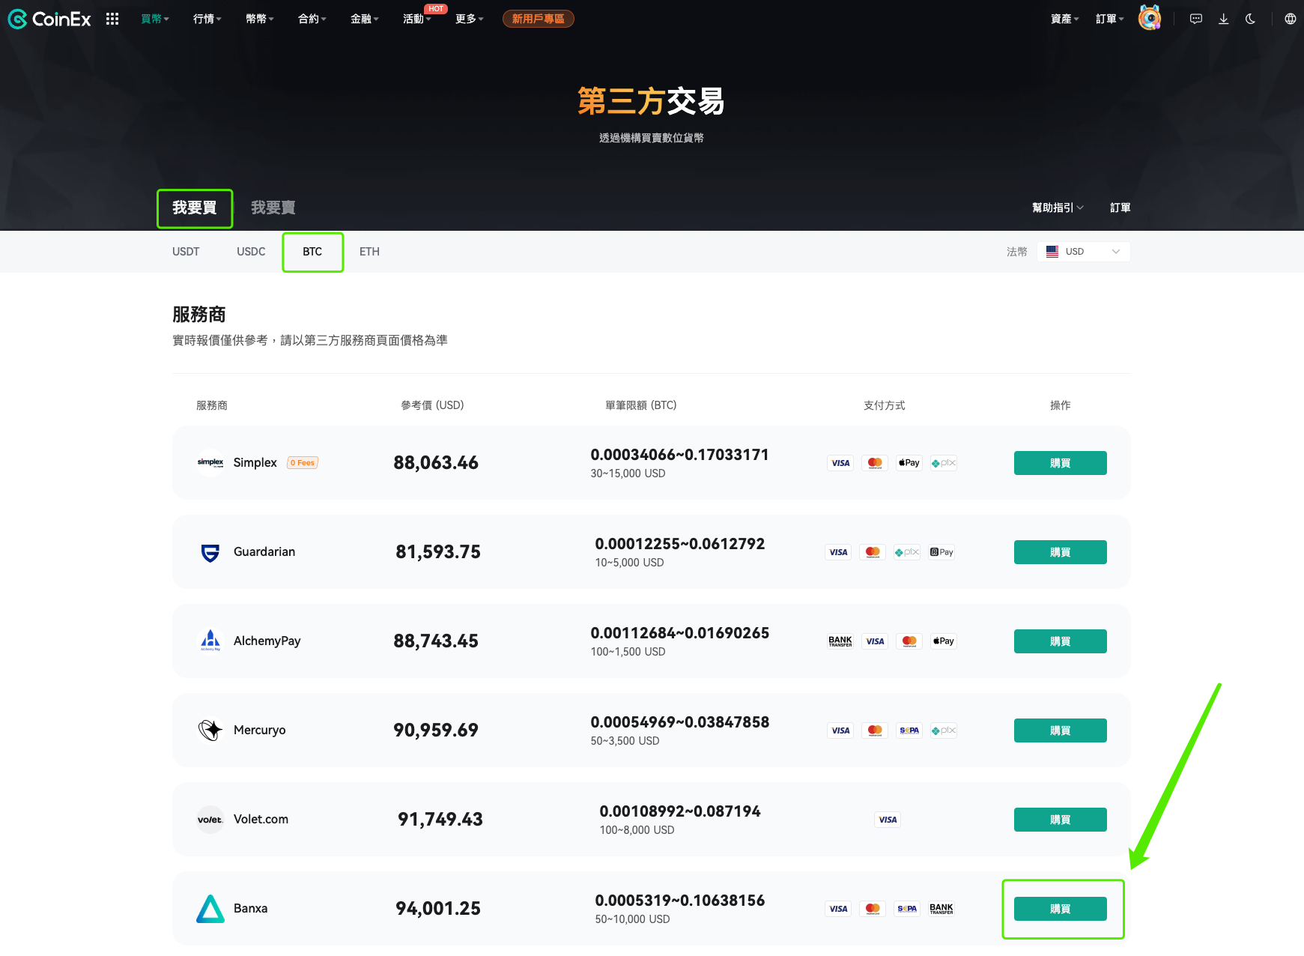Select the USDC coin tab
The height and width of the screenshot is (956, 1304).
tap(251, 252)
